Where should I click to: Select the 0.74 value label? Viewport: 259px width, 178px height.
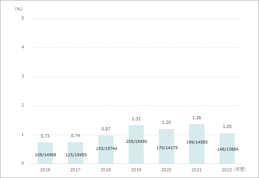76,136
